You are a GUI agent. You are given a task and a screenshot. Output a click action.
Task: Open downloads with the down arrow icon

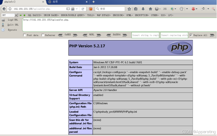[143, 9]
